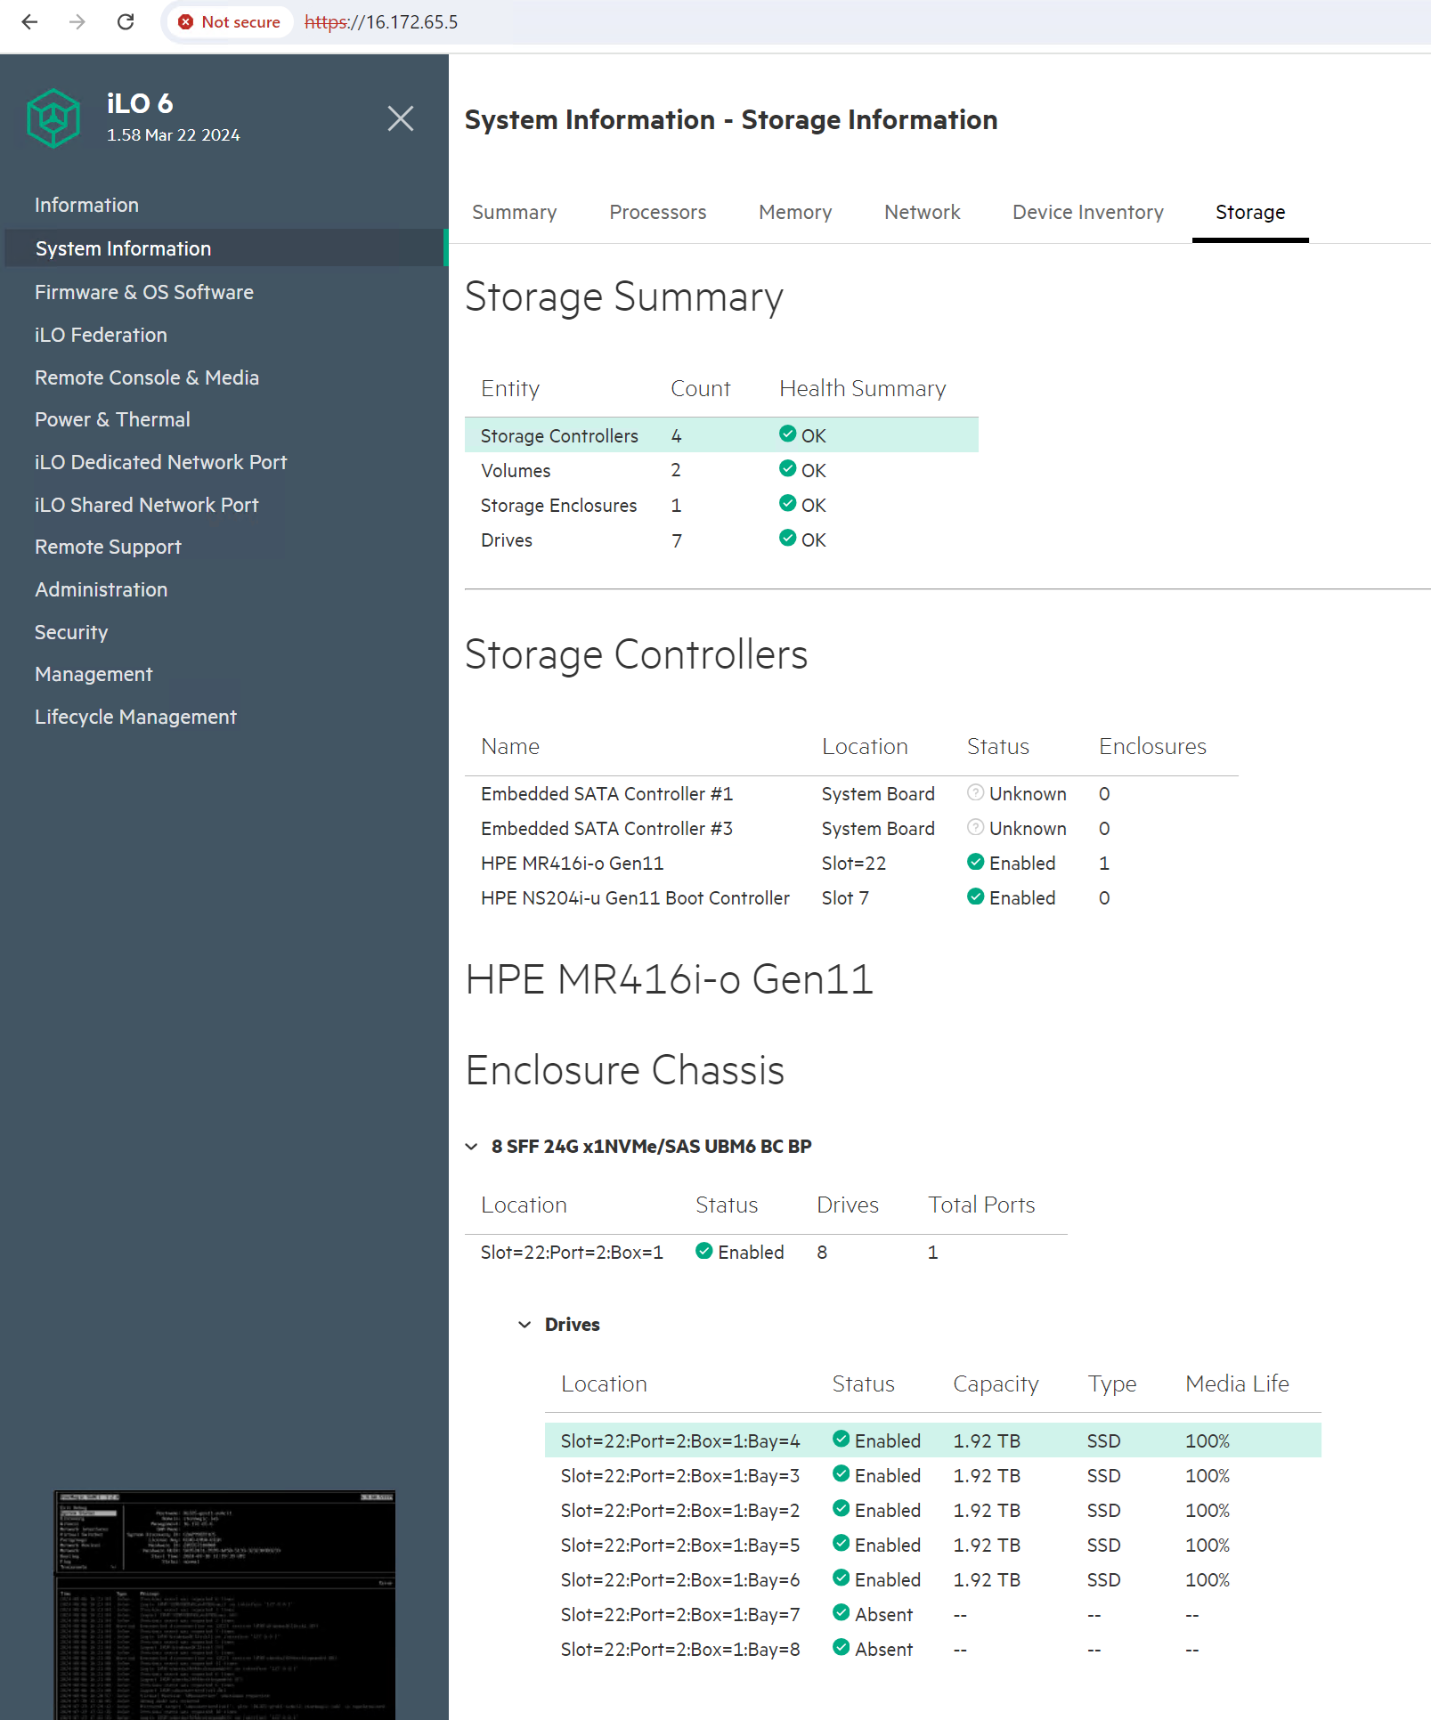The height and width of the screenshot is (1720, 1431).
Task: Click Absent status icon for Bay=7
Action: pos(842,1612)
